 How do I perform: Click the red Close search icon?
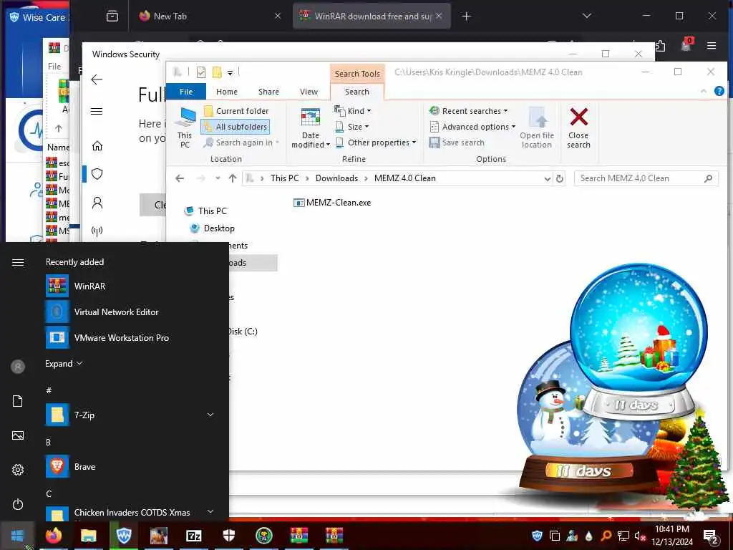pos(578,117)
